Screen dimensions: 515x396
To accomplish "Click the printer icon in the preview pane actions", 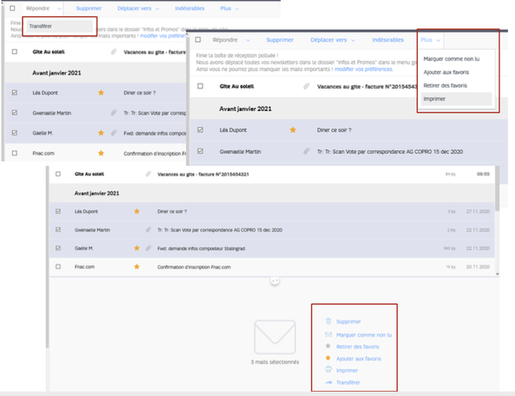I will [x=328, y=370].
